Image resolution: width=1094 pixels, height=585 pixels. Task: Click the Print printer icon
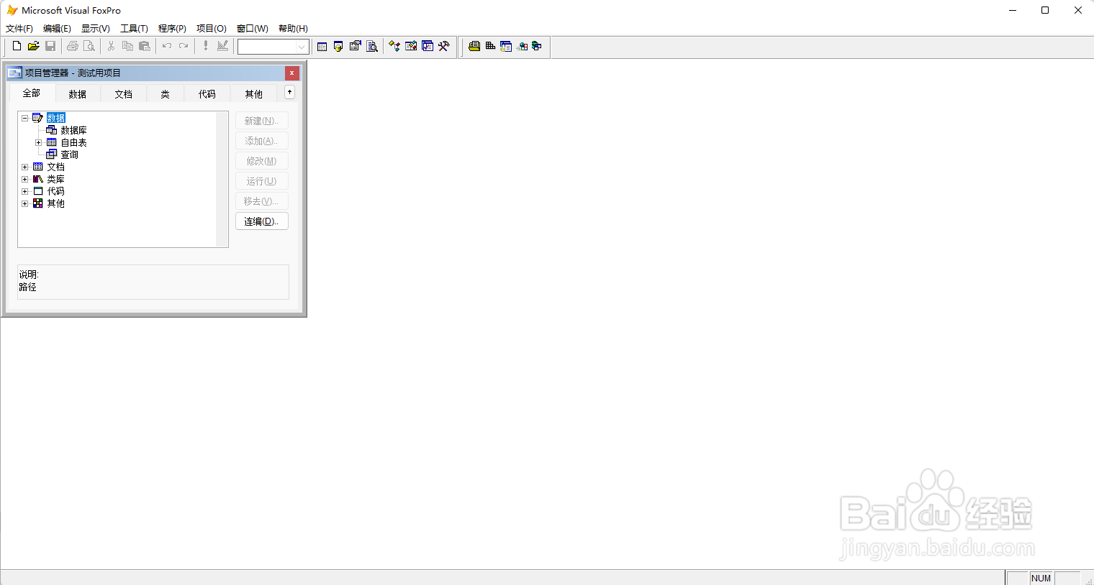pos(72,46)
